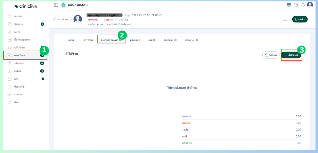Open the นัดหมาย (0) tab

[x=191, y=40]
